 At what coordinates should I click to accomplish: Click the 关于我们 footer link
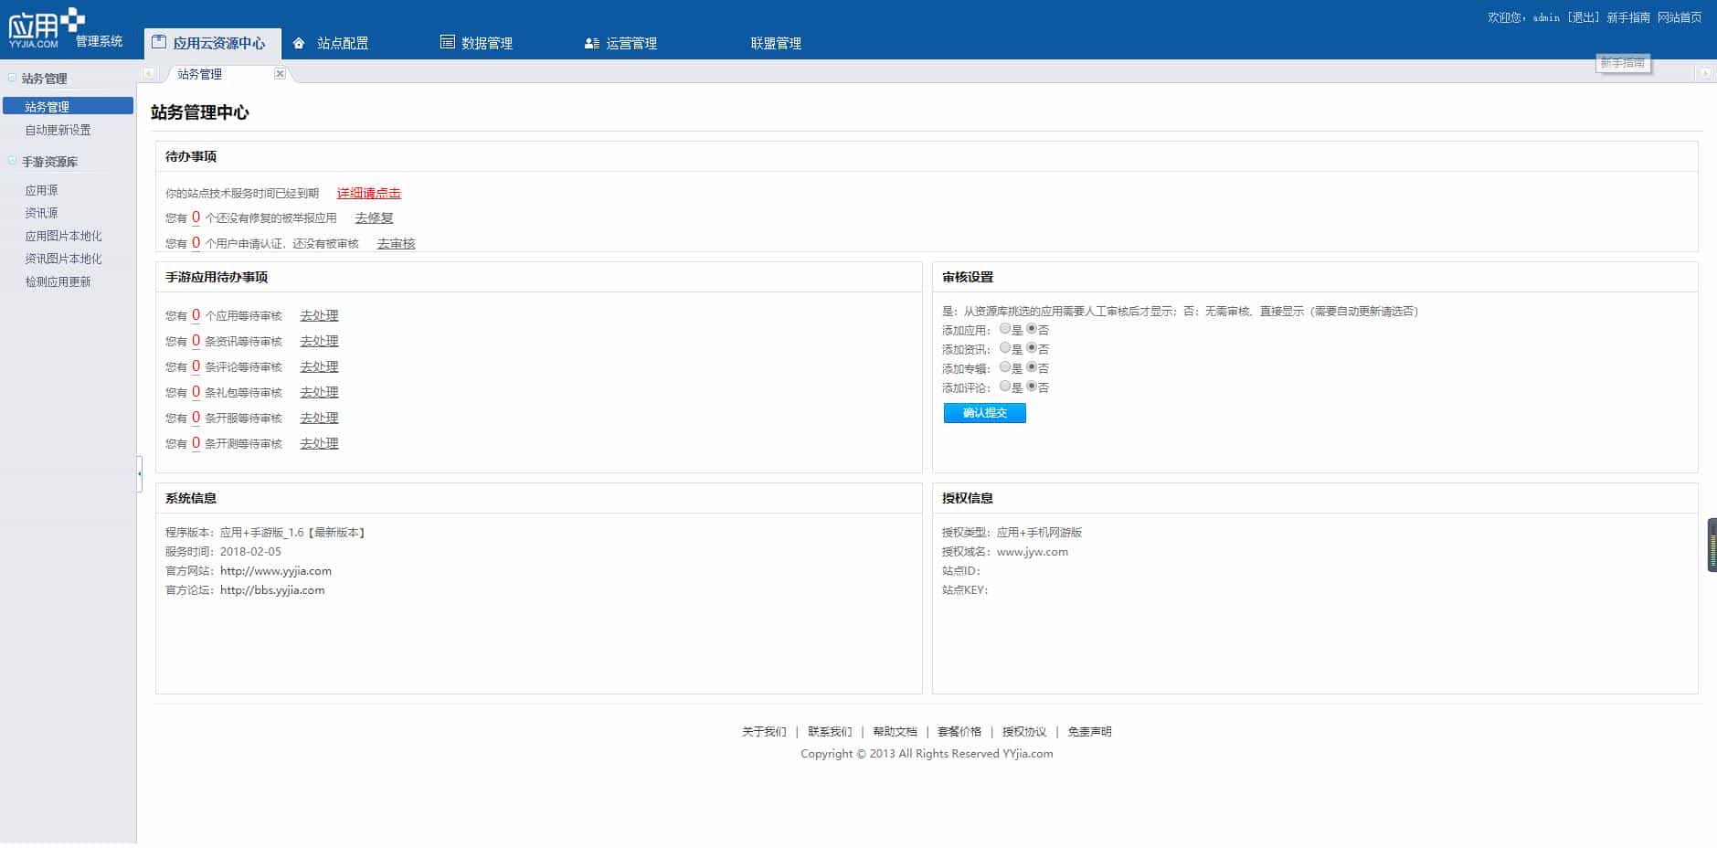tap(764, 732)
